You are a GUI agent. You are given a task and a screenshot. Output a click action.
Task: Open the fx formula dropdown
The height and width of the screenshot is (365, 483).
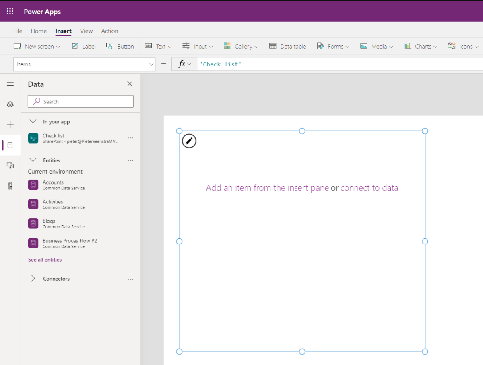(184, 64)
